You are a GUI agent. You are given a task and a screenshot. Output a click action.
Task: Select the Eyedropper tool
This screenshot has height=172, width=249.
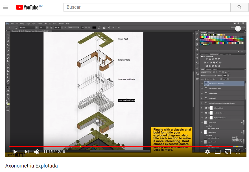[8, 51]
